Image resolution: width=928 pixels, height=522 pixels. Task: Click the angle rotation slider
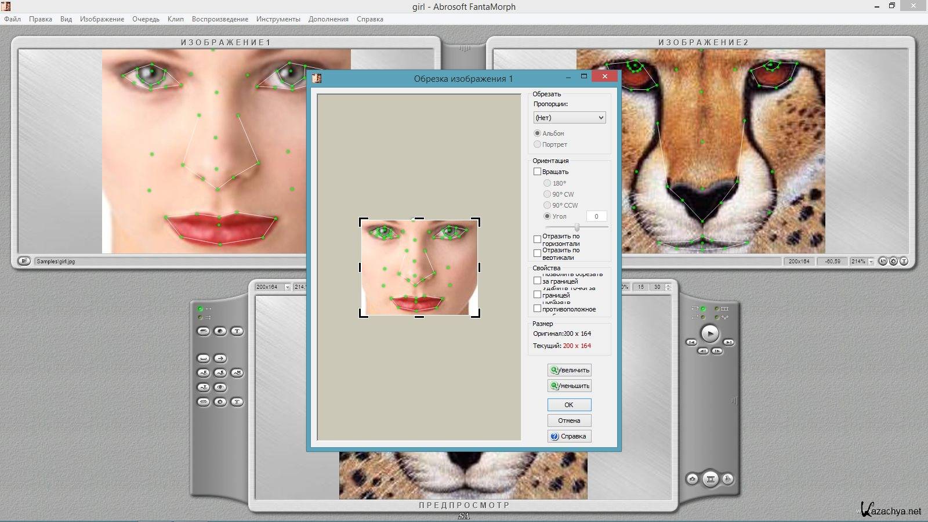[577, 227]
